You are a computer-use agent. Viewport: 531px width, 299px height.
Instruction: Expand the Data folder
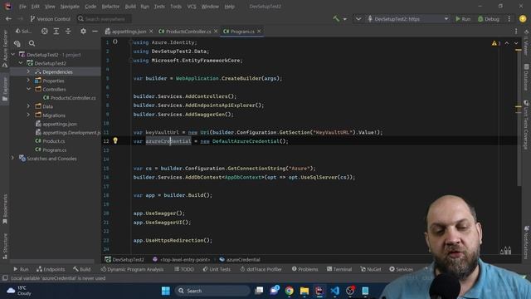(x=28, y=106)
